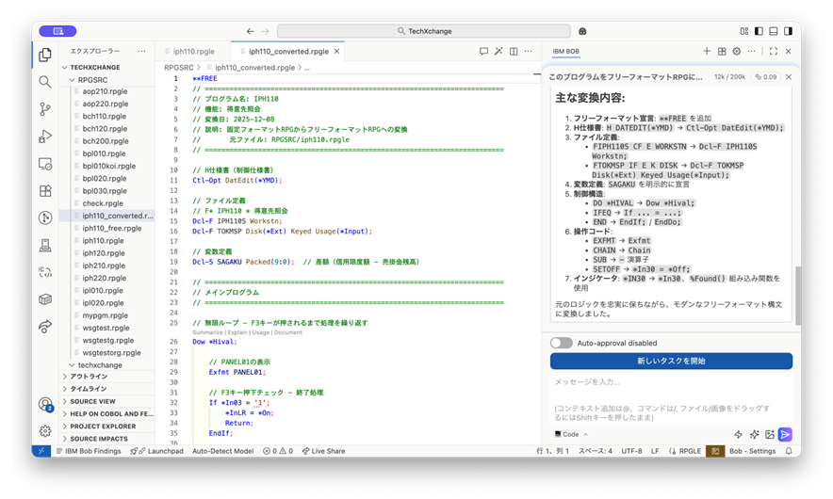Open the Accounts icon with badge
Viewport: 833px width, 499px height.
click(x=45, y=405)
